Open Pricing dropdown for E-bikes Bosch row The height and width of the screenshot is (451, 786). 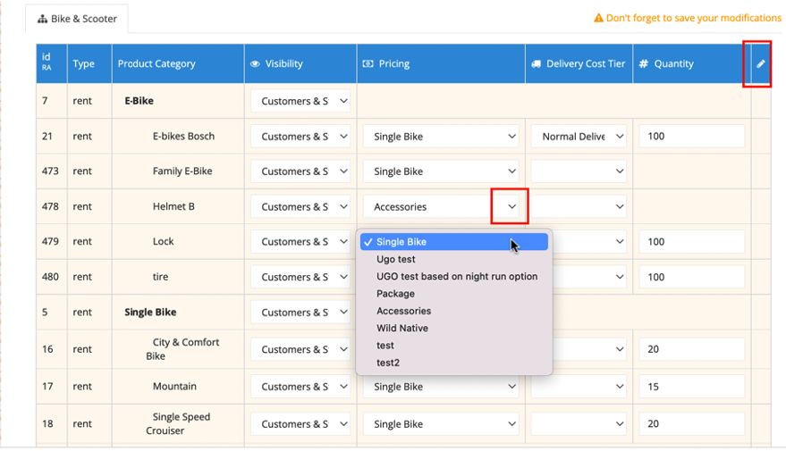(441, 136)
